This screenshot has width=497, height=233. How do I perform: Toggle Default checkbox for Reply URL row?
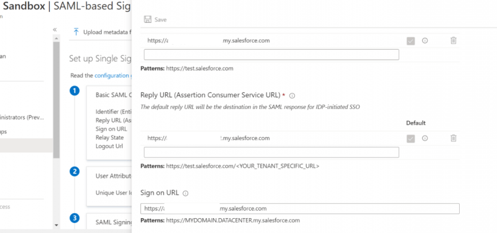[411, 138]
